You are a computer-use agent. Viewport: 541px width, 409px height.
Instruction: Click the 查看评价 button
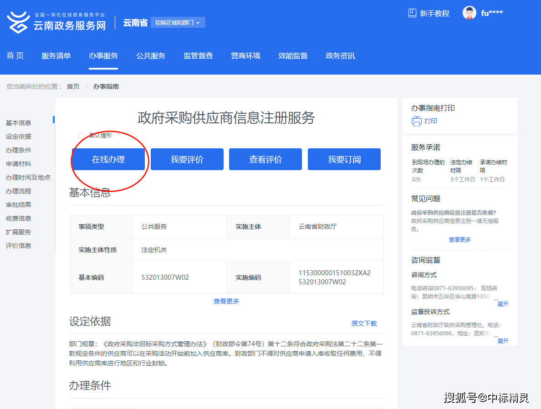[265, 159]
